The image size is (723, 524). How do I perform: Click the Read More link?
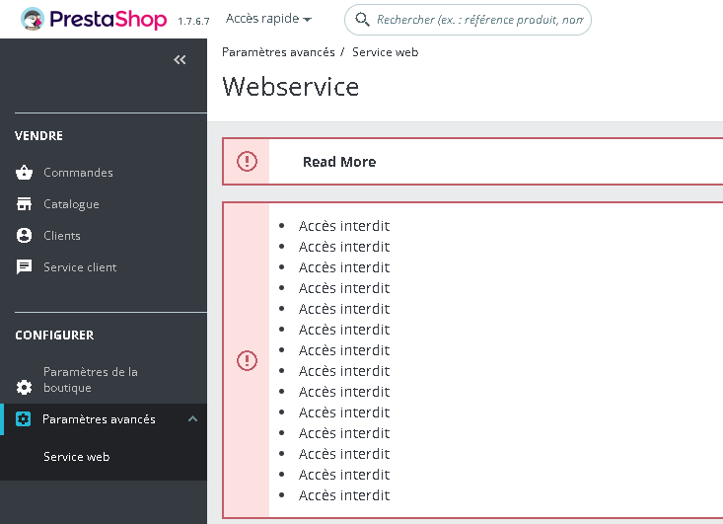[x=339, y=162]
